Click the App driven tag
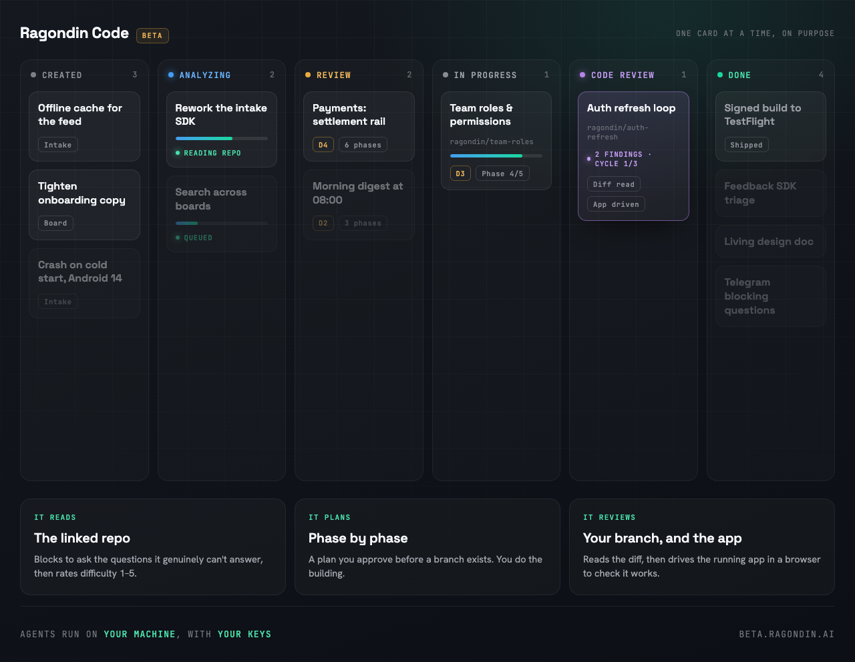855x662 pixels. click(x=616, y=204)
